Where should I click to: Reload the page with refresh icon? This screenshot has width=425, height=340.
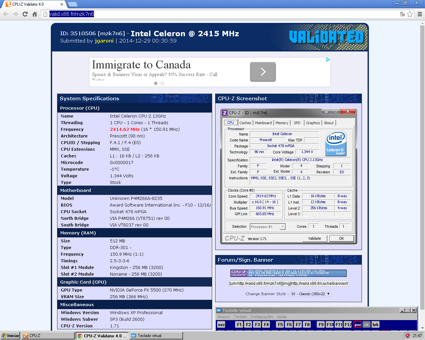(25, 14)
